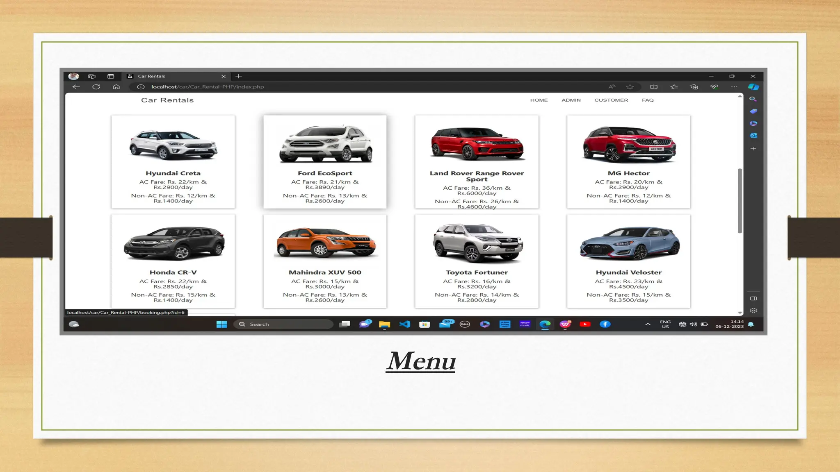
Task: Reload the page with refresh icon
Action: 96,87
